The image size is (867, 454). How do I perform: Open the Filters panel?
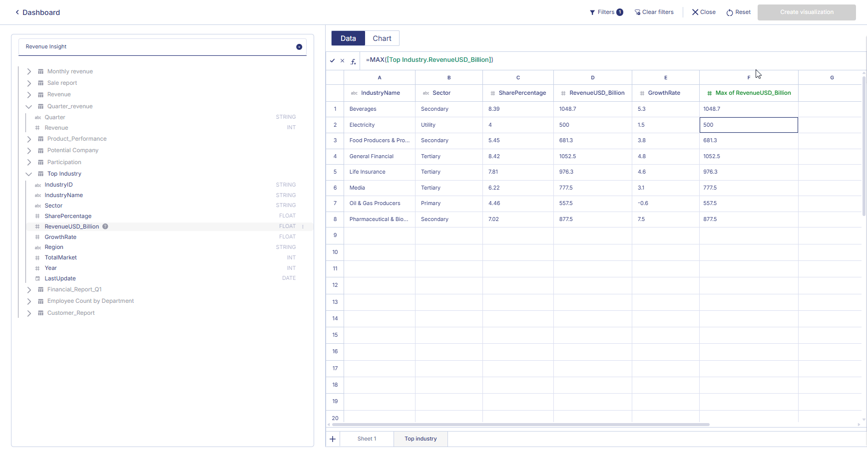point(606,12)
